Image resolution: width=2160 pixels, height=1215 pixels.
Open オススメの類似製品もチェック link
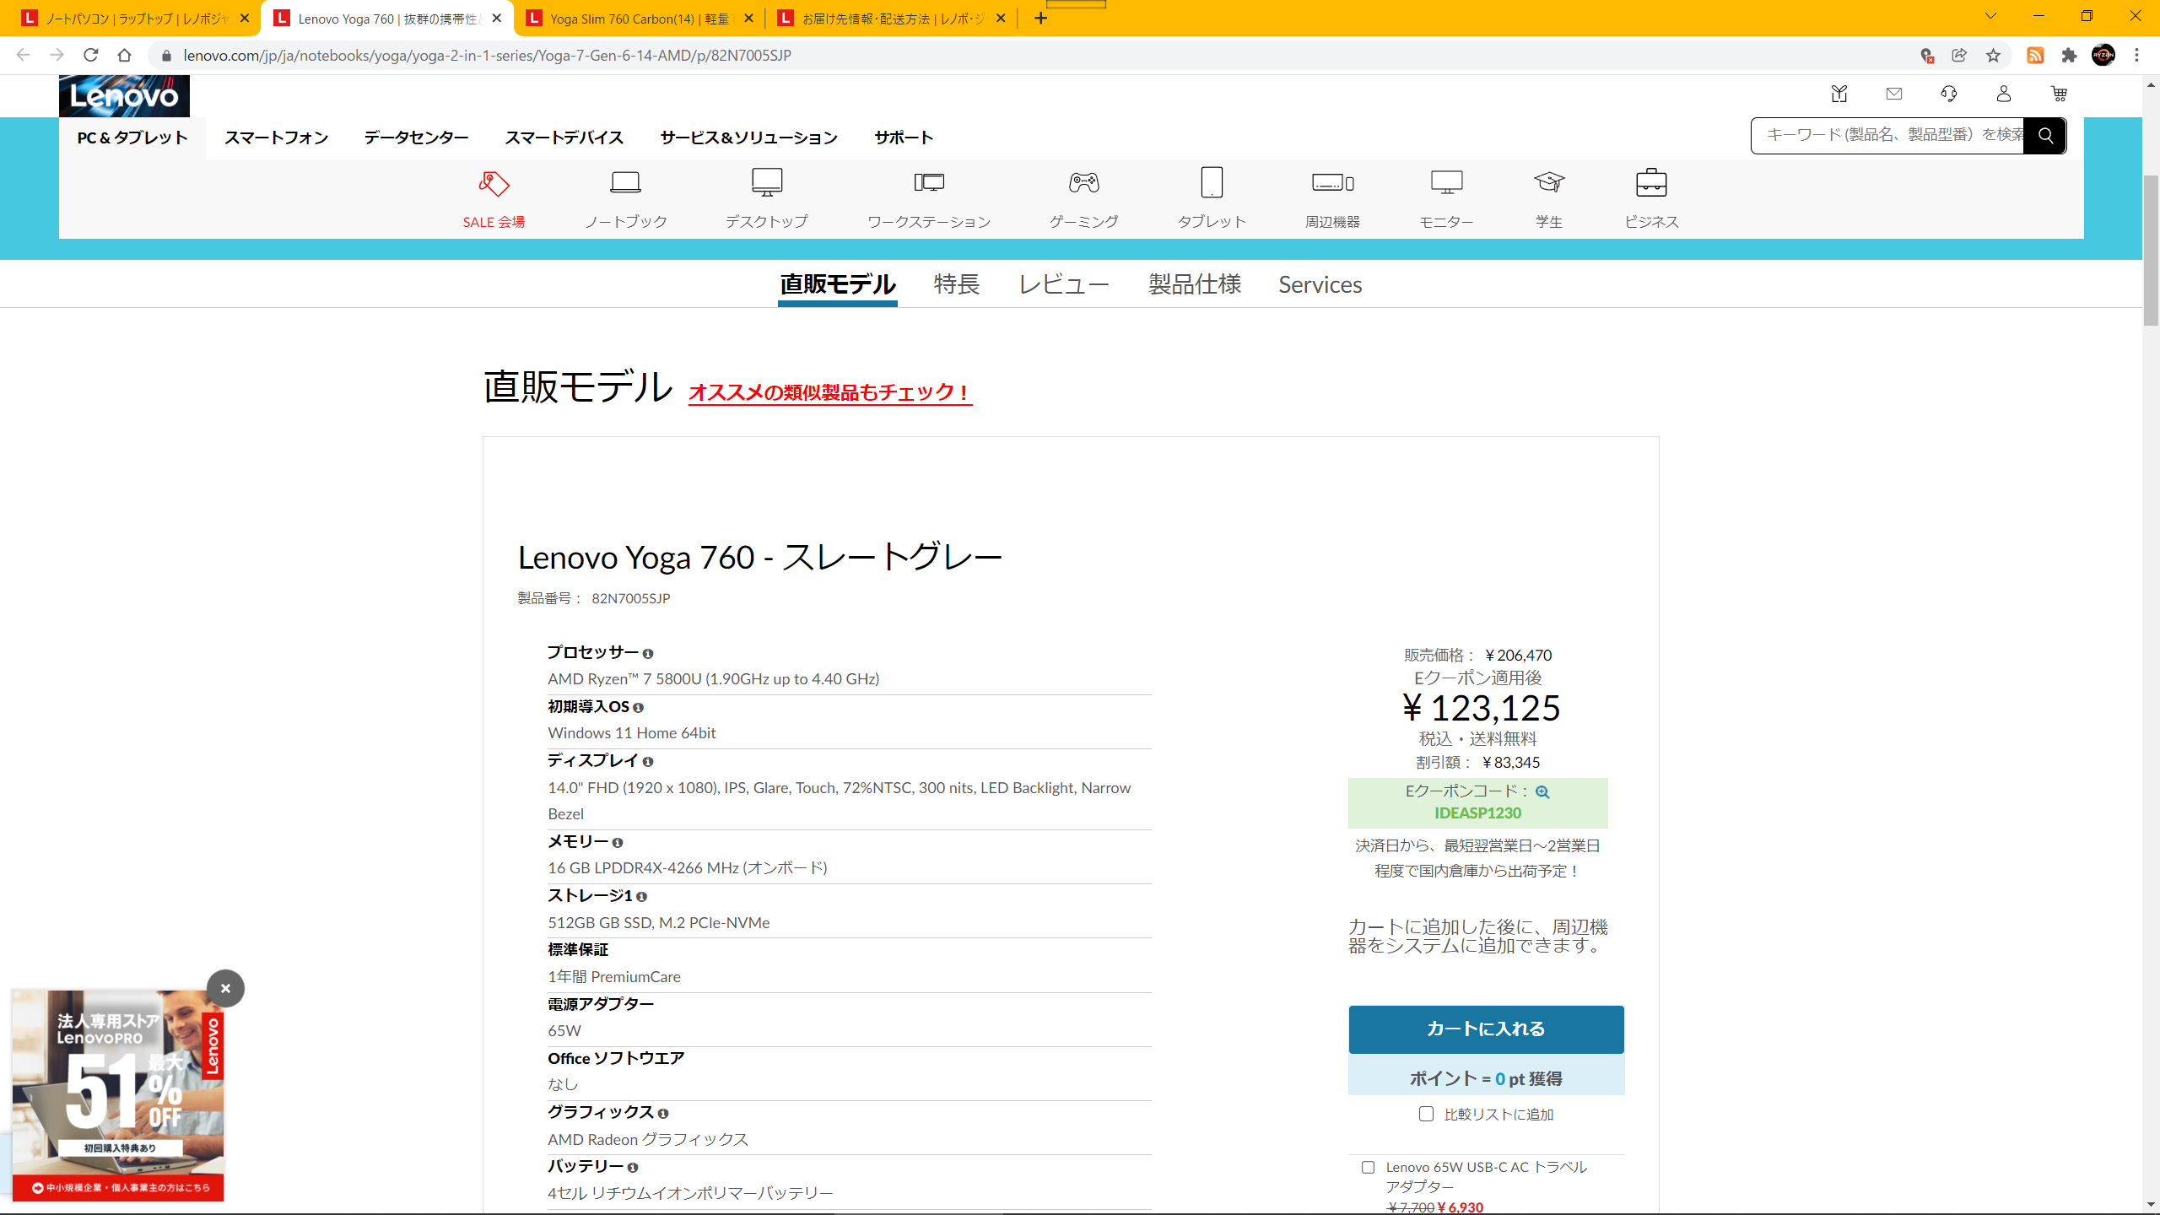[x=830, y=392]
